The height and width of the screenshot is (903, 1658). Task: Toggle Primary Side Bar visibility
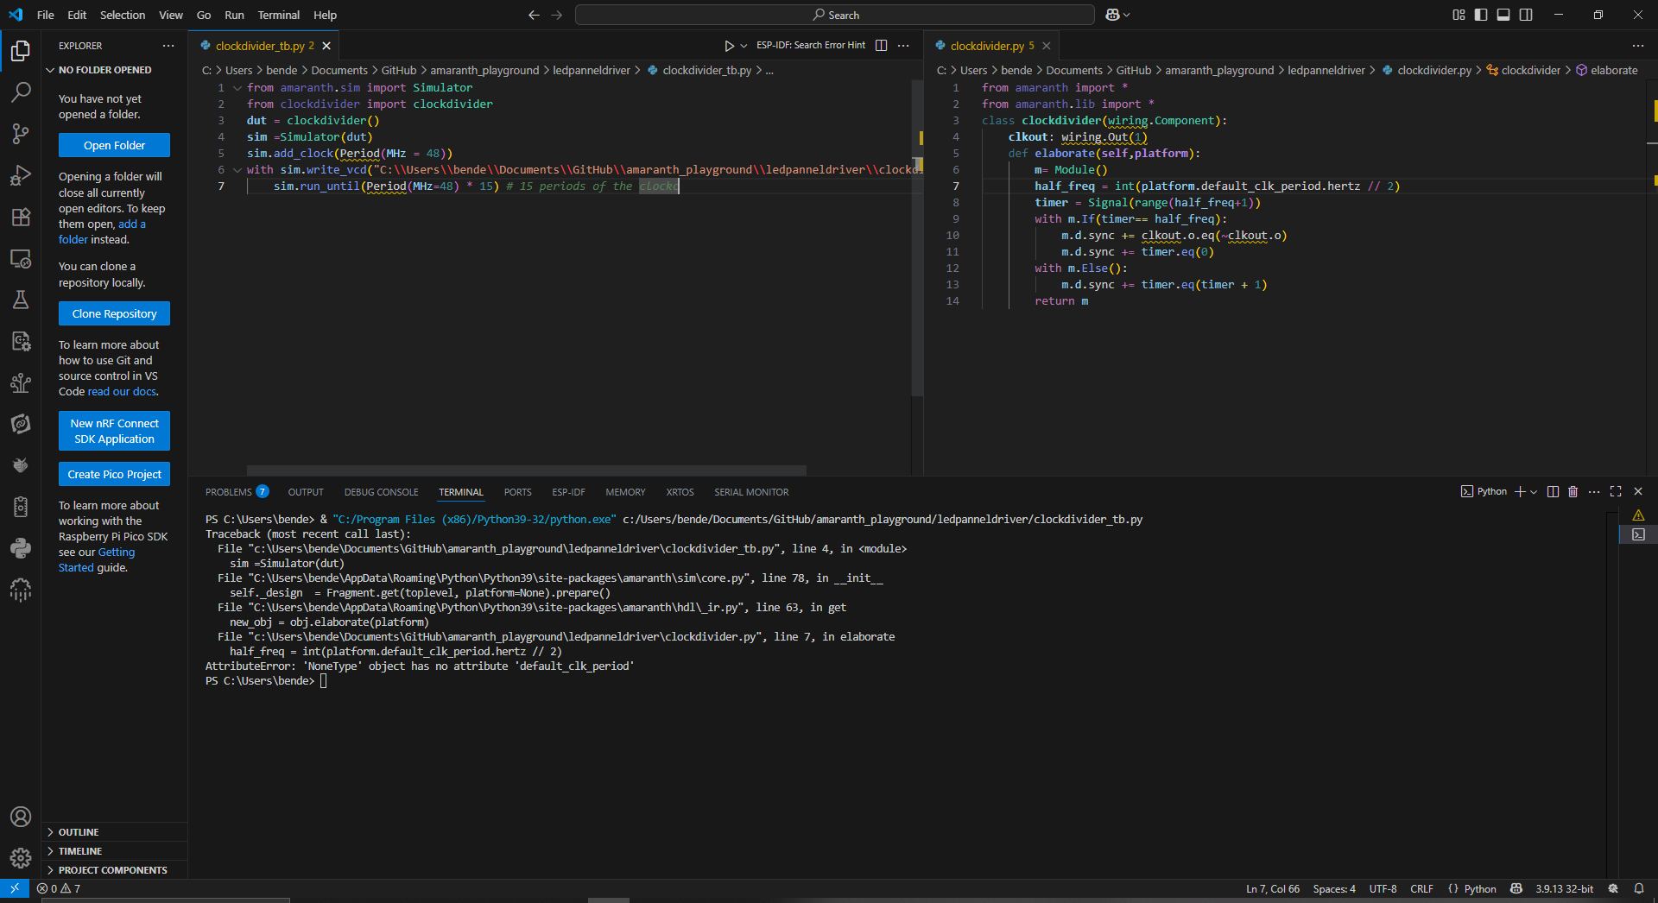1481,15
